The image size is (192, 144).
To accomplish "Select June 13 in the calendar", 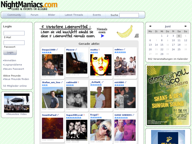I will (x=150, y=45).
